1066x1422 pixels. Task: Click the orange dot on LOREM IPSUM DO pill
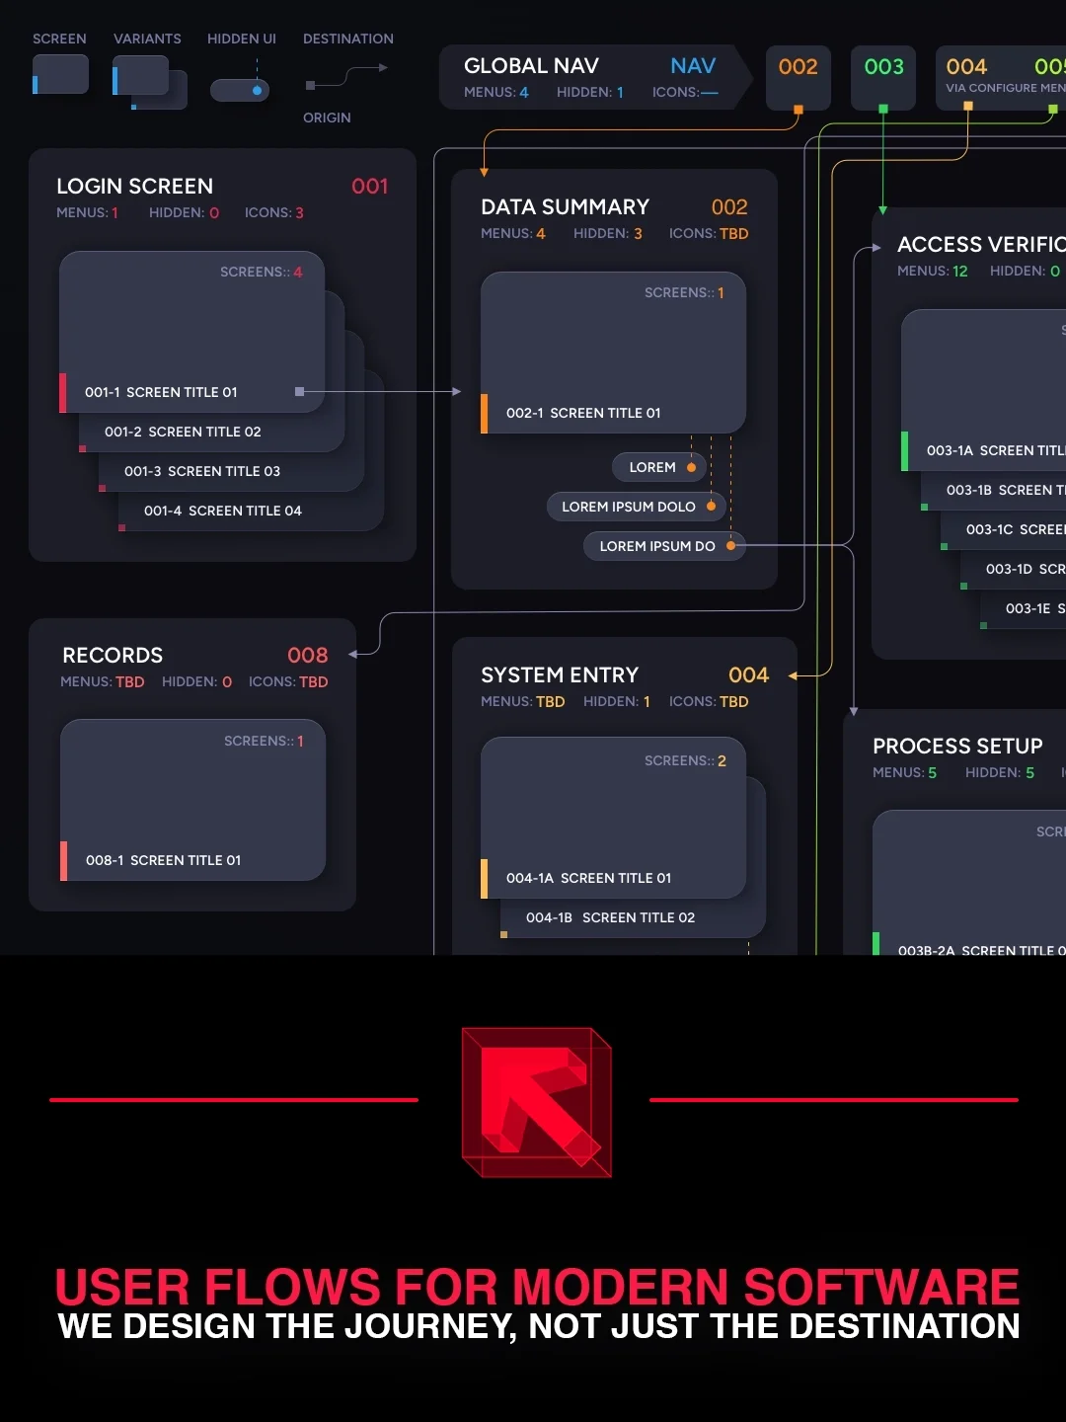tap(728, 545)
